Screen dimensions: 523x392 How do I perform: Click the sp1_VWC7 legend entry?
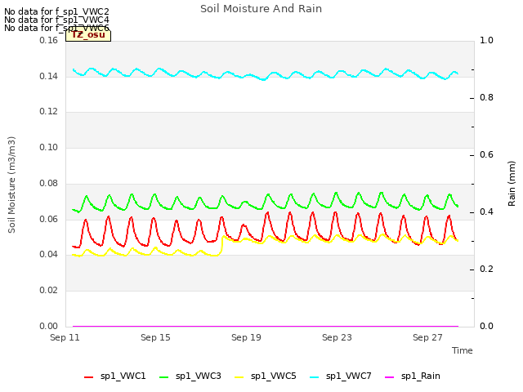[x=341, y=376]
